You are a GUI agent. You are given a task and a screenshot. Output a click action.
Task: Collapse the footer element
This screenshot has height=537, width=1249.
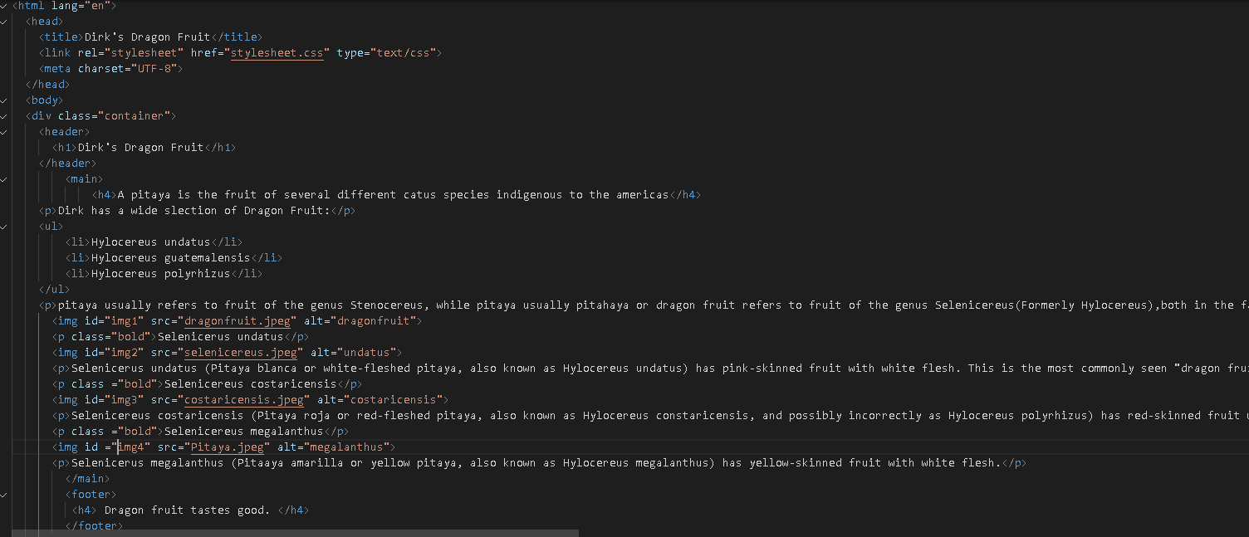pyautogui.click(x=4, y=494)
